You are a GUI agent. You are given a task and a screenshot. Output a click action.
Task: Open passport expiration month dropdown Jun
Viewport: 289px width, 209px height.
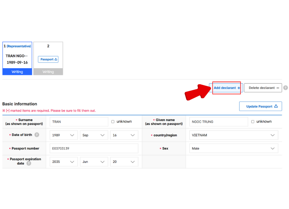(94, 162)
